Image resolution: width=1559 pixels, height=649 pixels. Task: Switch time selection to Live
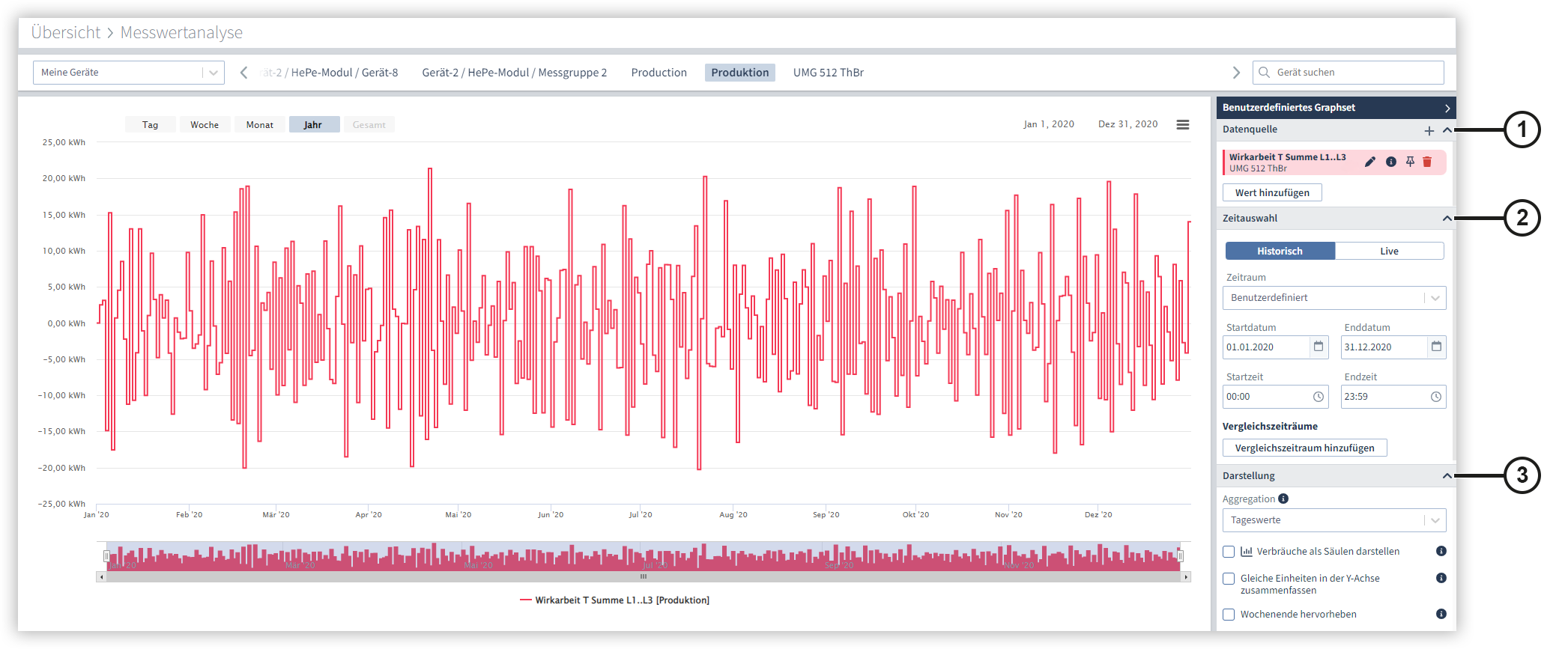pos(1390,251)
